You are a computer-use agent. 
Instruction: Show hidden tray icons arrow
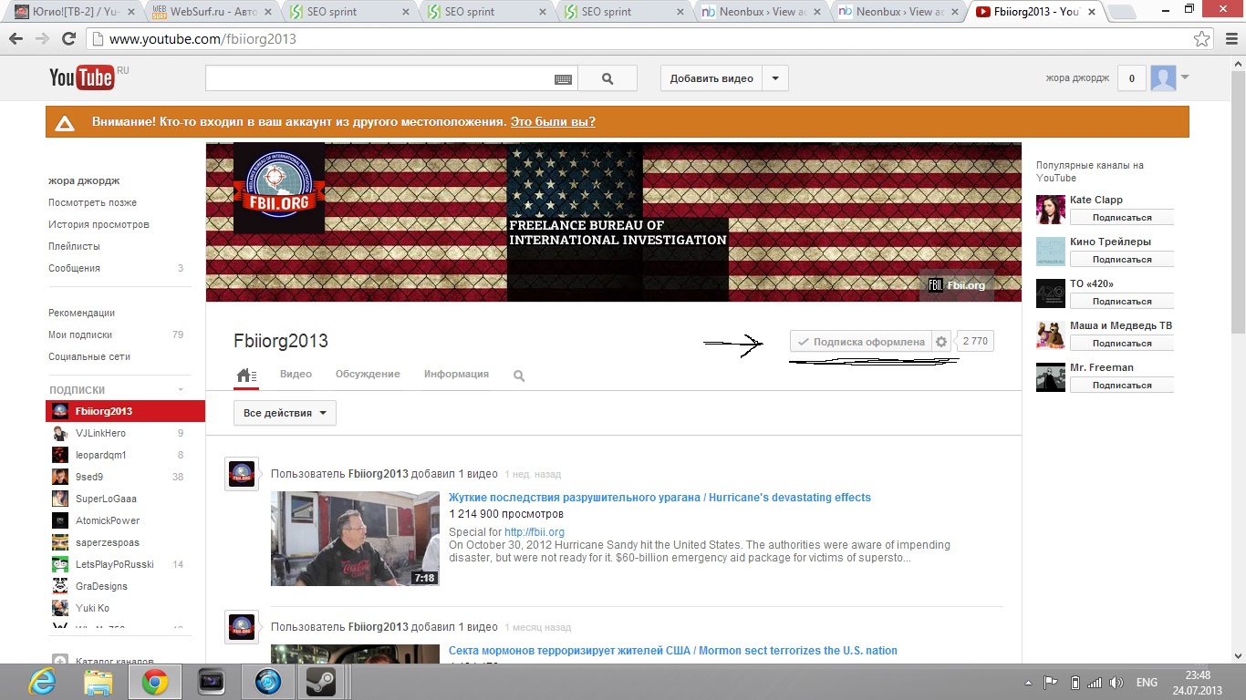click(x=1029, y=683)
